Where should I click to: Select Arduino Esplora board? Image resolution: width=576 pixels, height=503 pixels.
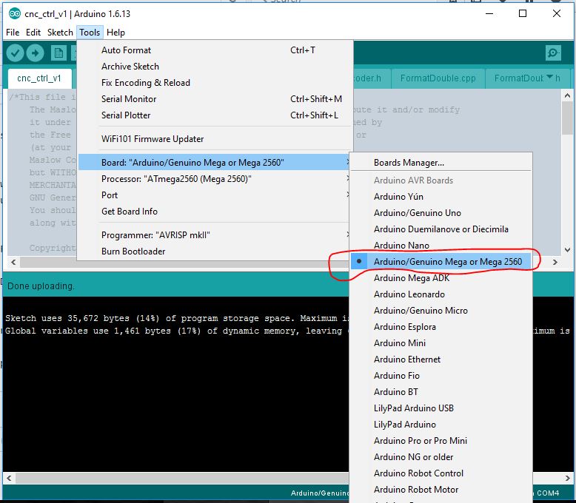(x=441, y=327)
